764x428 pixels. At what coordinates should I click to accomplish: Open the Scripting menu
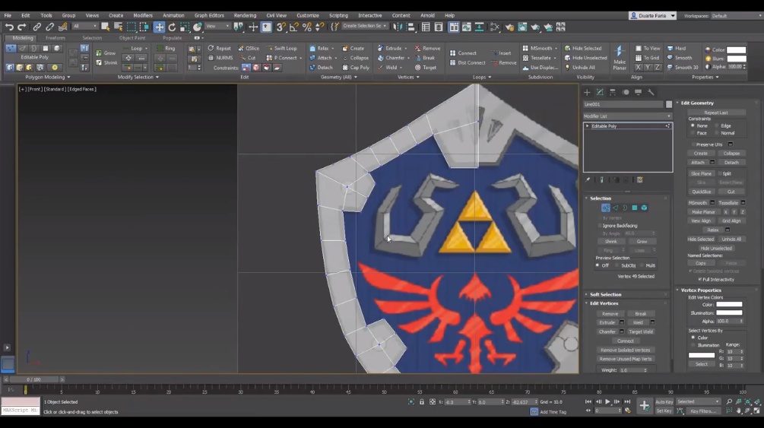[x=338, y=16]
